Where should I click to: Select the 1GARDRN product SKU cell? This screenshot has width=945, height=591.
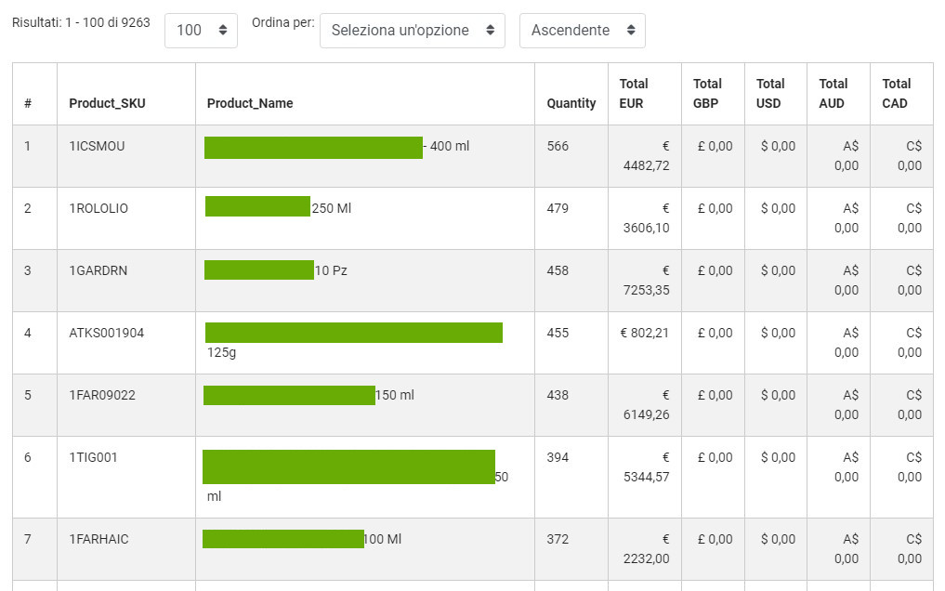[98, 271]
